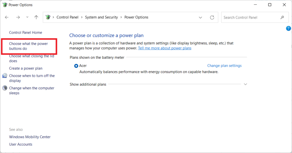Open Change when the computer sleeps
The image size is (292, 153).
click(x=32, y=91)
